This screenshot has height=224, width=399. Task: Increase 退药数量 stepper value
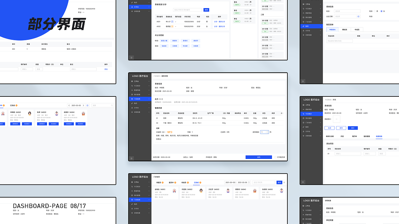pos(267,131)
